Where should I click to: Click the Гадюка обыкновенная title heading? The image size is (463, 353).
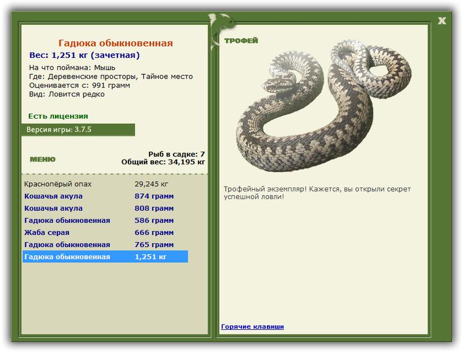click(115, 43)
